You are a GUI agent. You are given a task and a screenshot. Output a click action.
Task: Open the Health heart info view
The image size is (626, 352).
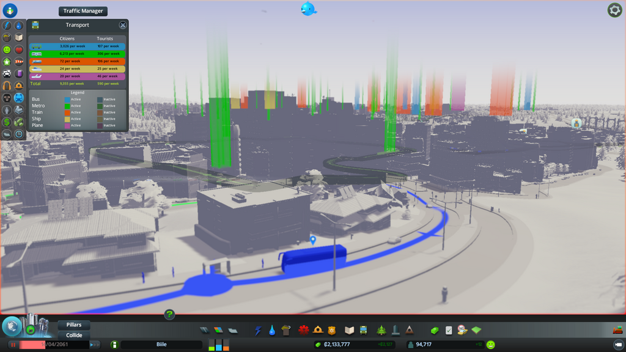(19, 50)
